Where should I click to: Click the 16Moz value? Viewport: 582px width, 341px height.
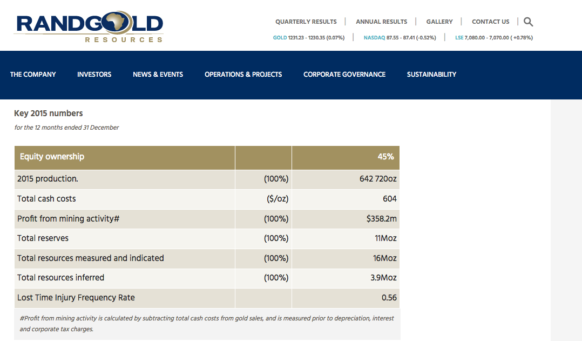click(x=385, y=258)
